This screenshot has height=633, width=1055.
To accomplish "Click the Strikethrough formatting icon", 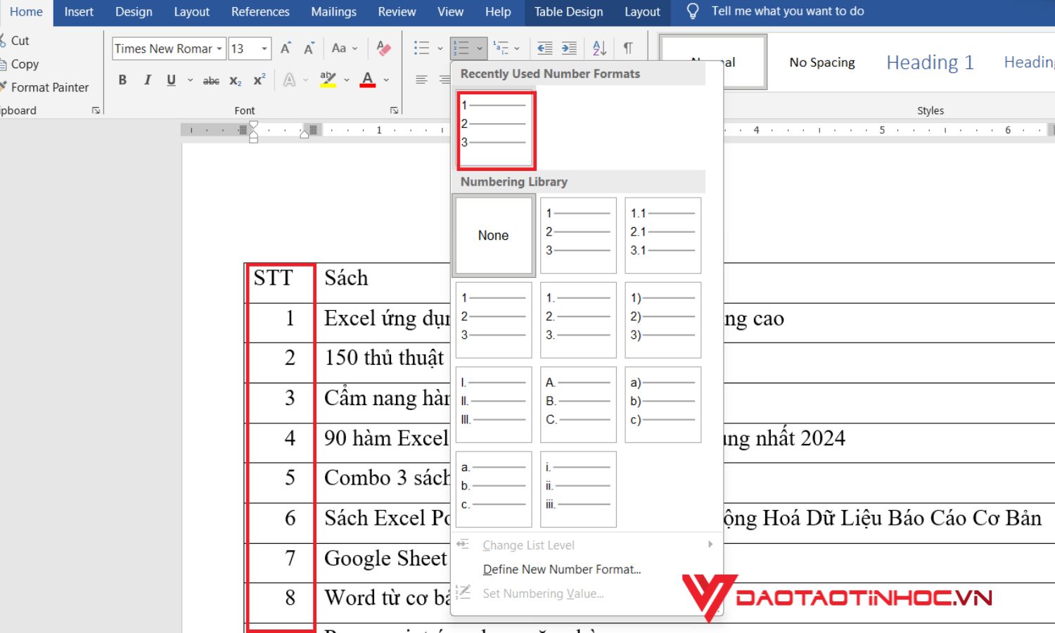I will coord(211,80).
